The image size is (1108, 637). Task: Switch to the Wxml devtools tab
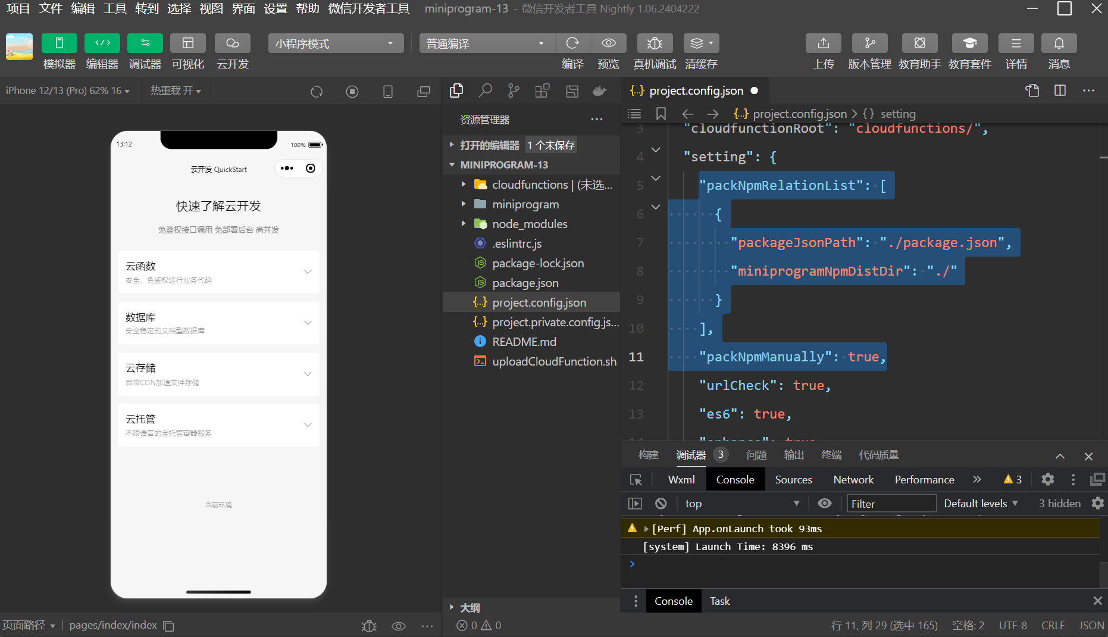click(x=681, y=479)
